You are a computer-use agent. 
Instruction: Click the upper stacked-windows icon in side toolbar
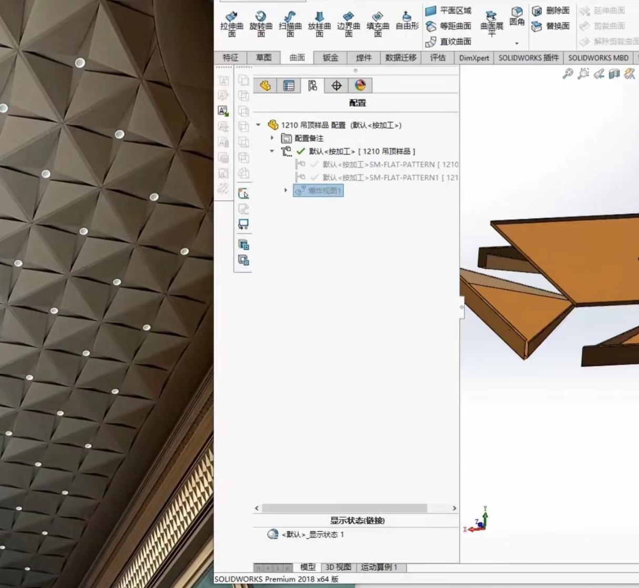(x=244, y=244)
